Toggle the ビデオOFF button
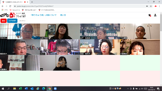 [x=12, y=21]
